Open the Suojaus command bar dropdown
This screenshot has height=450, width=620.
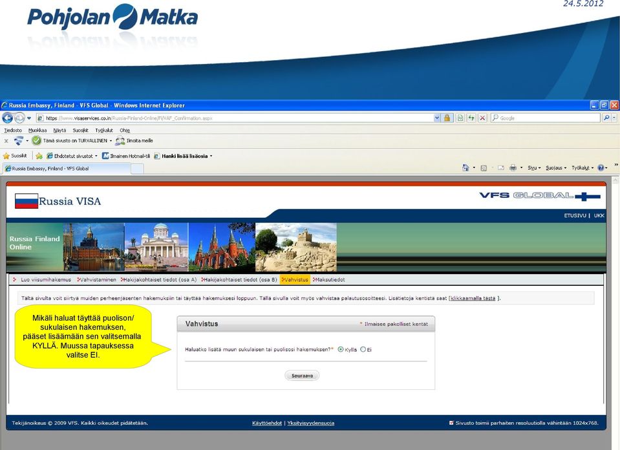coord(556,168)
